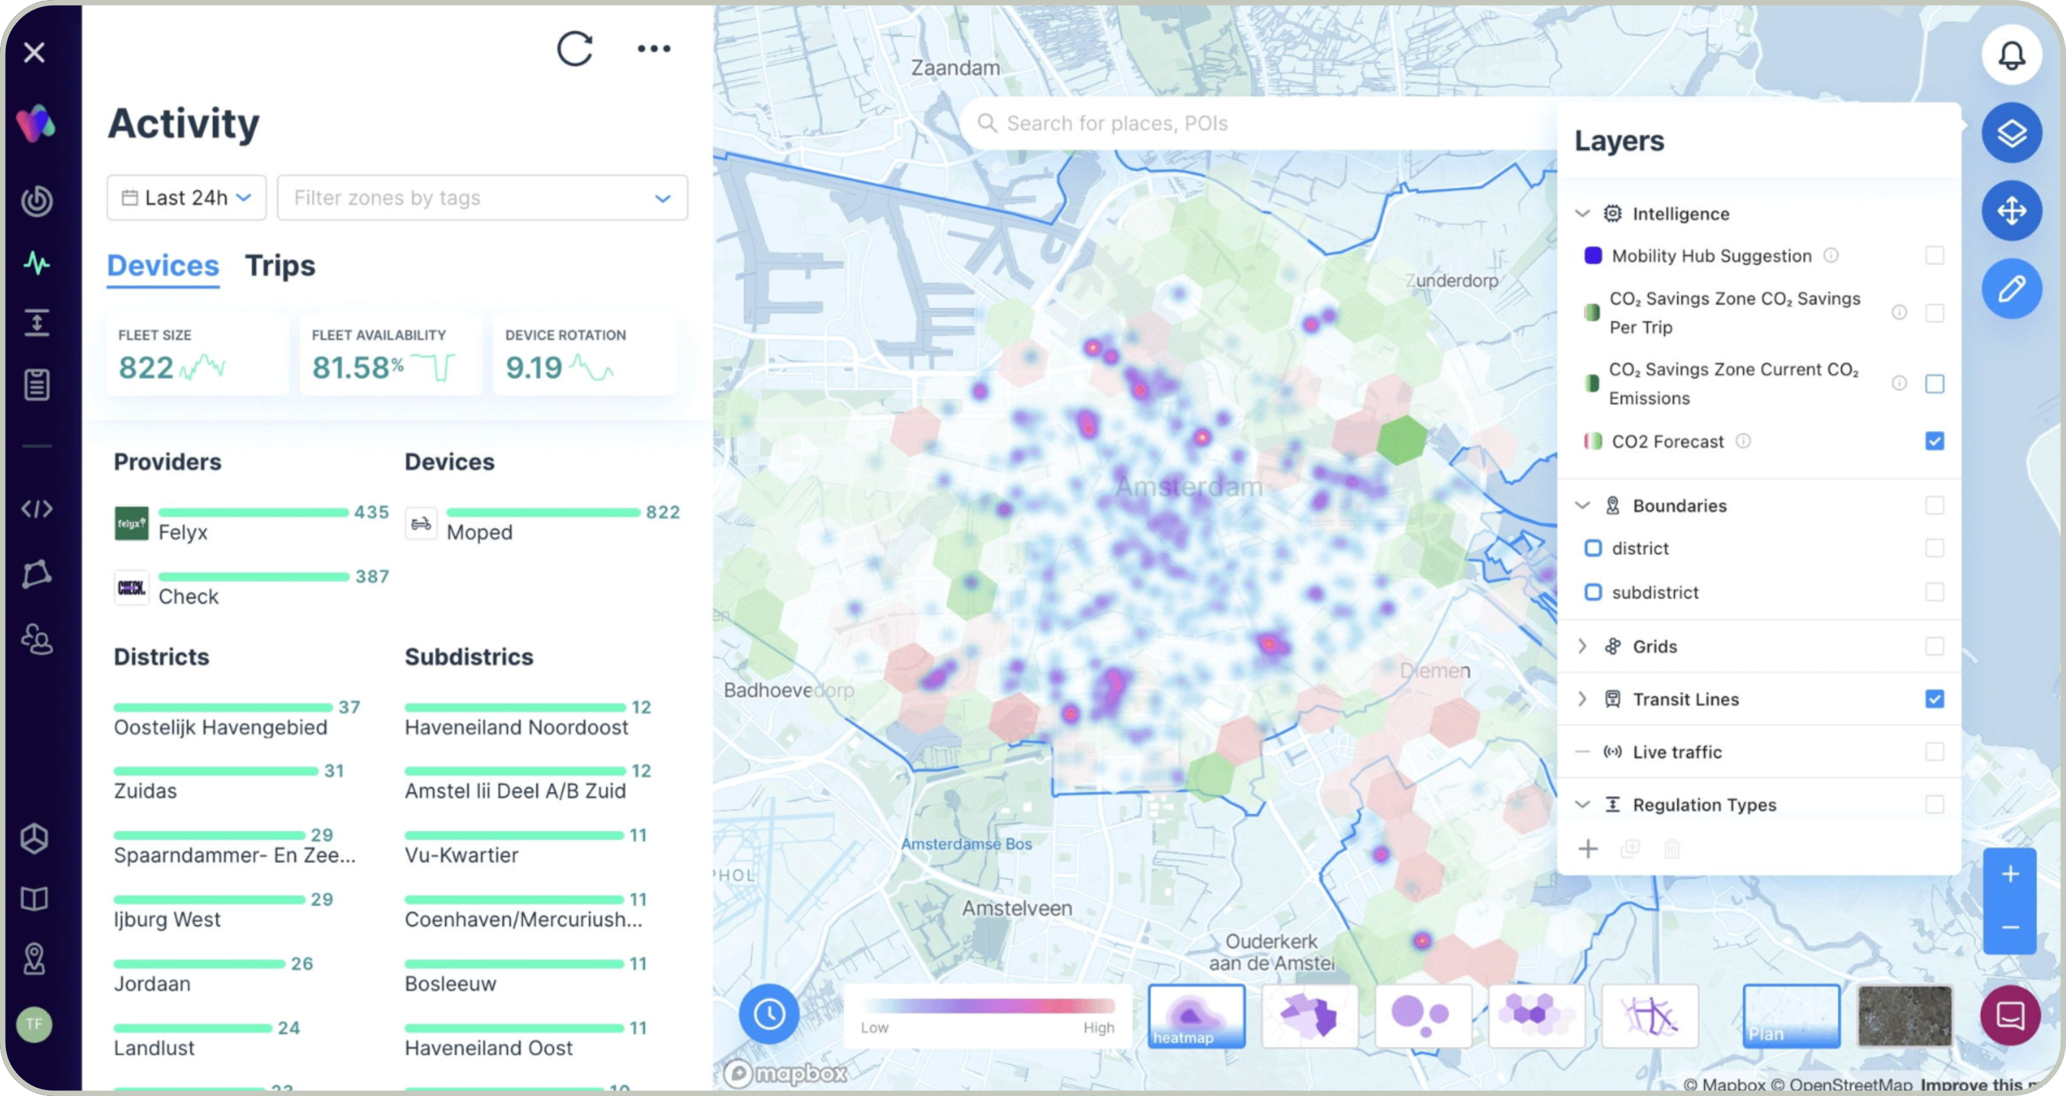Select the Devices tab
Screen dimensions: 2066x1096
[163, 266]
